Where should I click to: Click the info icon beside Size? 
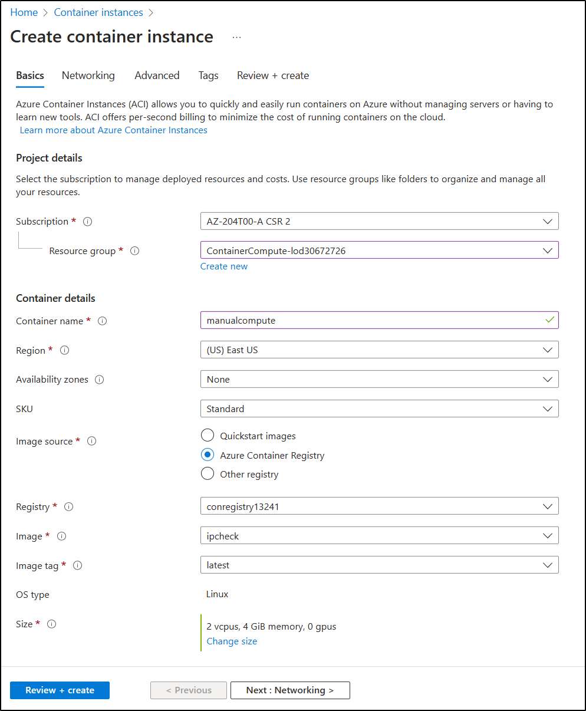coord(51,624)
